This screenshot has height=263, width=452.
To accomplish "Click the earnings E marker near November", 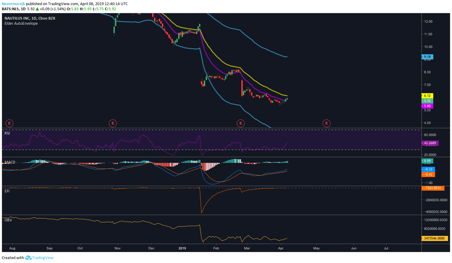I will [113, 123].
